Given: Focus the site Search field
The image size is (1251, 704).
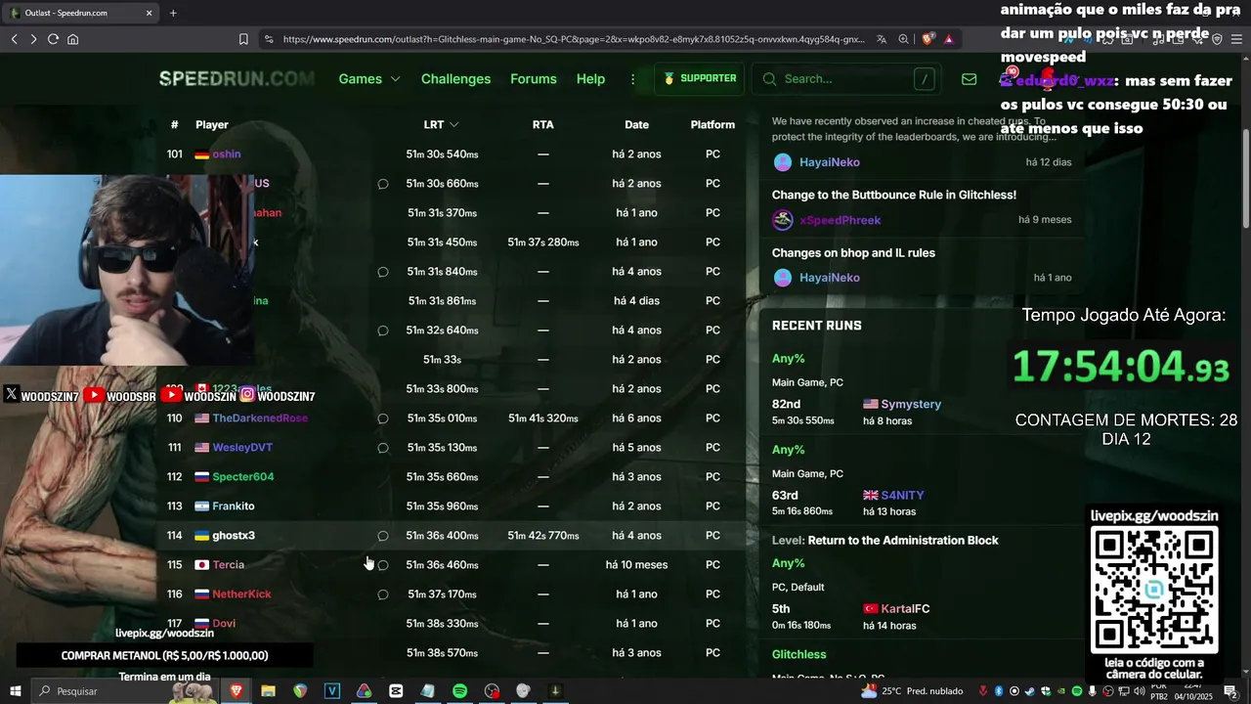Looking at the screenshot, I should 846,79.
